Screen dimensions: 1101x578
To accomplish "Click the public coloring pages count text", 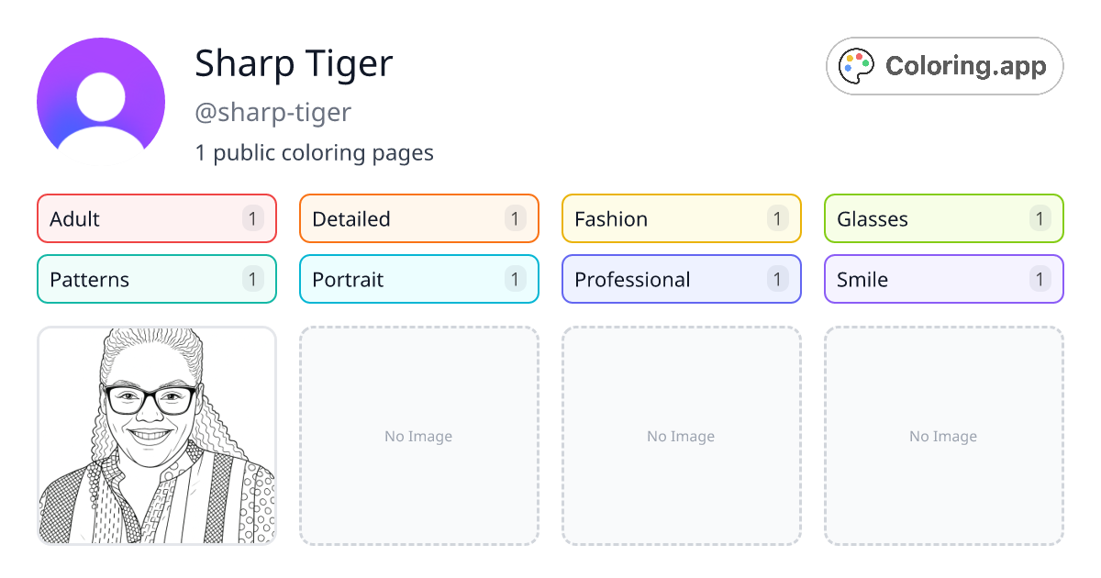I will (314, 152).
